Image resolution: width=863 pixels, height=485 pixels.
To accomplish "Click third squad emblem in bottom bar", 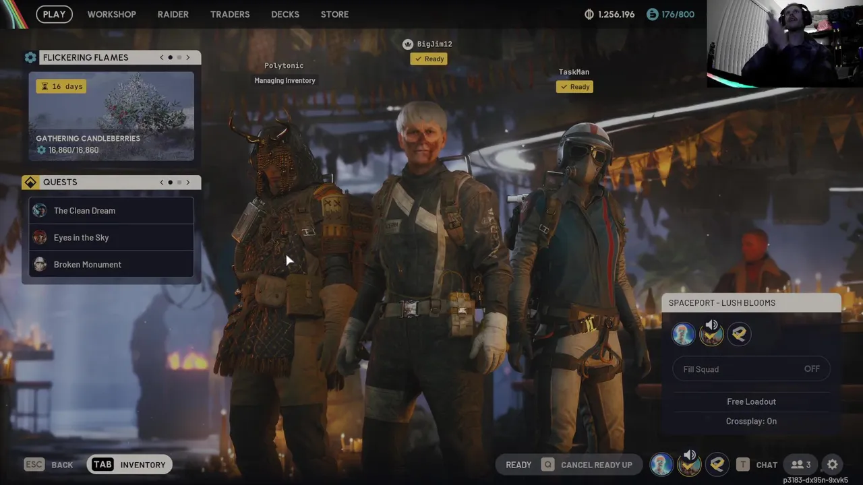I will 717,464.
